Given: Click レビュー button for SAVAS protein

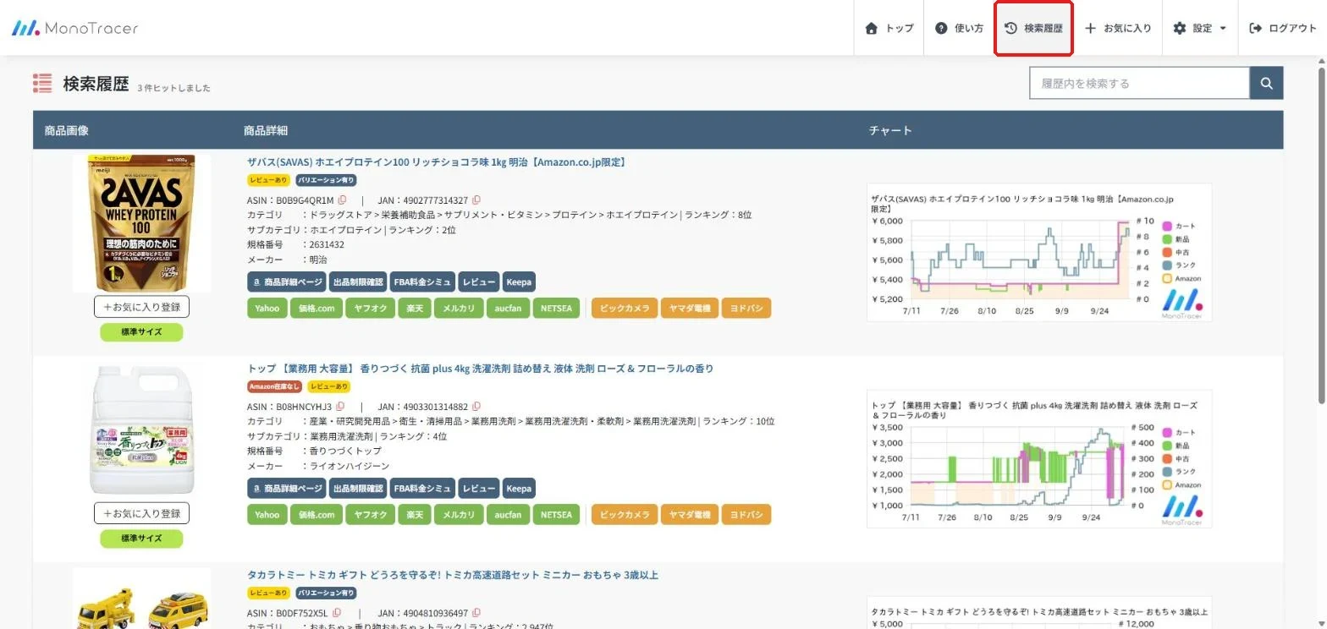Looking at the screenshot, I should [479, 282].
